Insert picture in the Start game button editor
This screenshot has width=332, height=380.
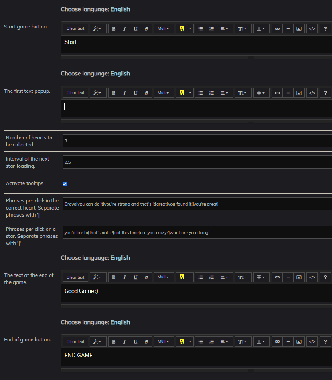pos(299,28)
